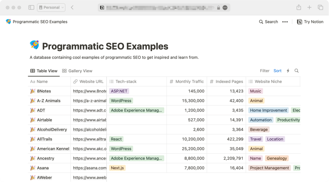
Task: Go back with the back arrow
Action: click(72, 8)
